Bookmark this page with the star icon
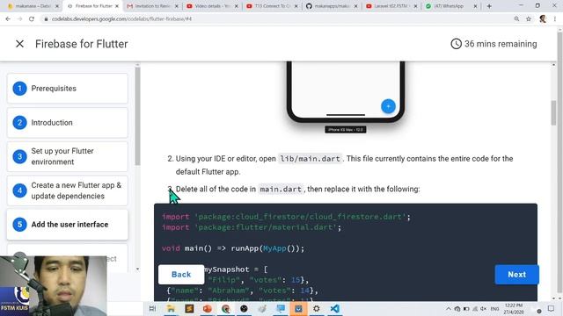Viewport: 563px width, 316px height. pyautogui.click(x=529, y=18)
